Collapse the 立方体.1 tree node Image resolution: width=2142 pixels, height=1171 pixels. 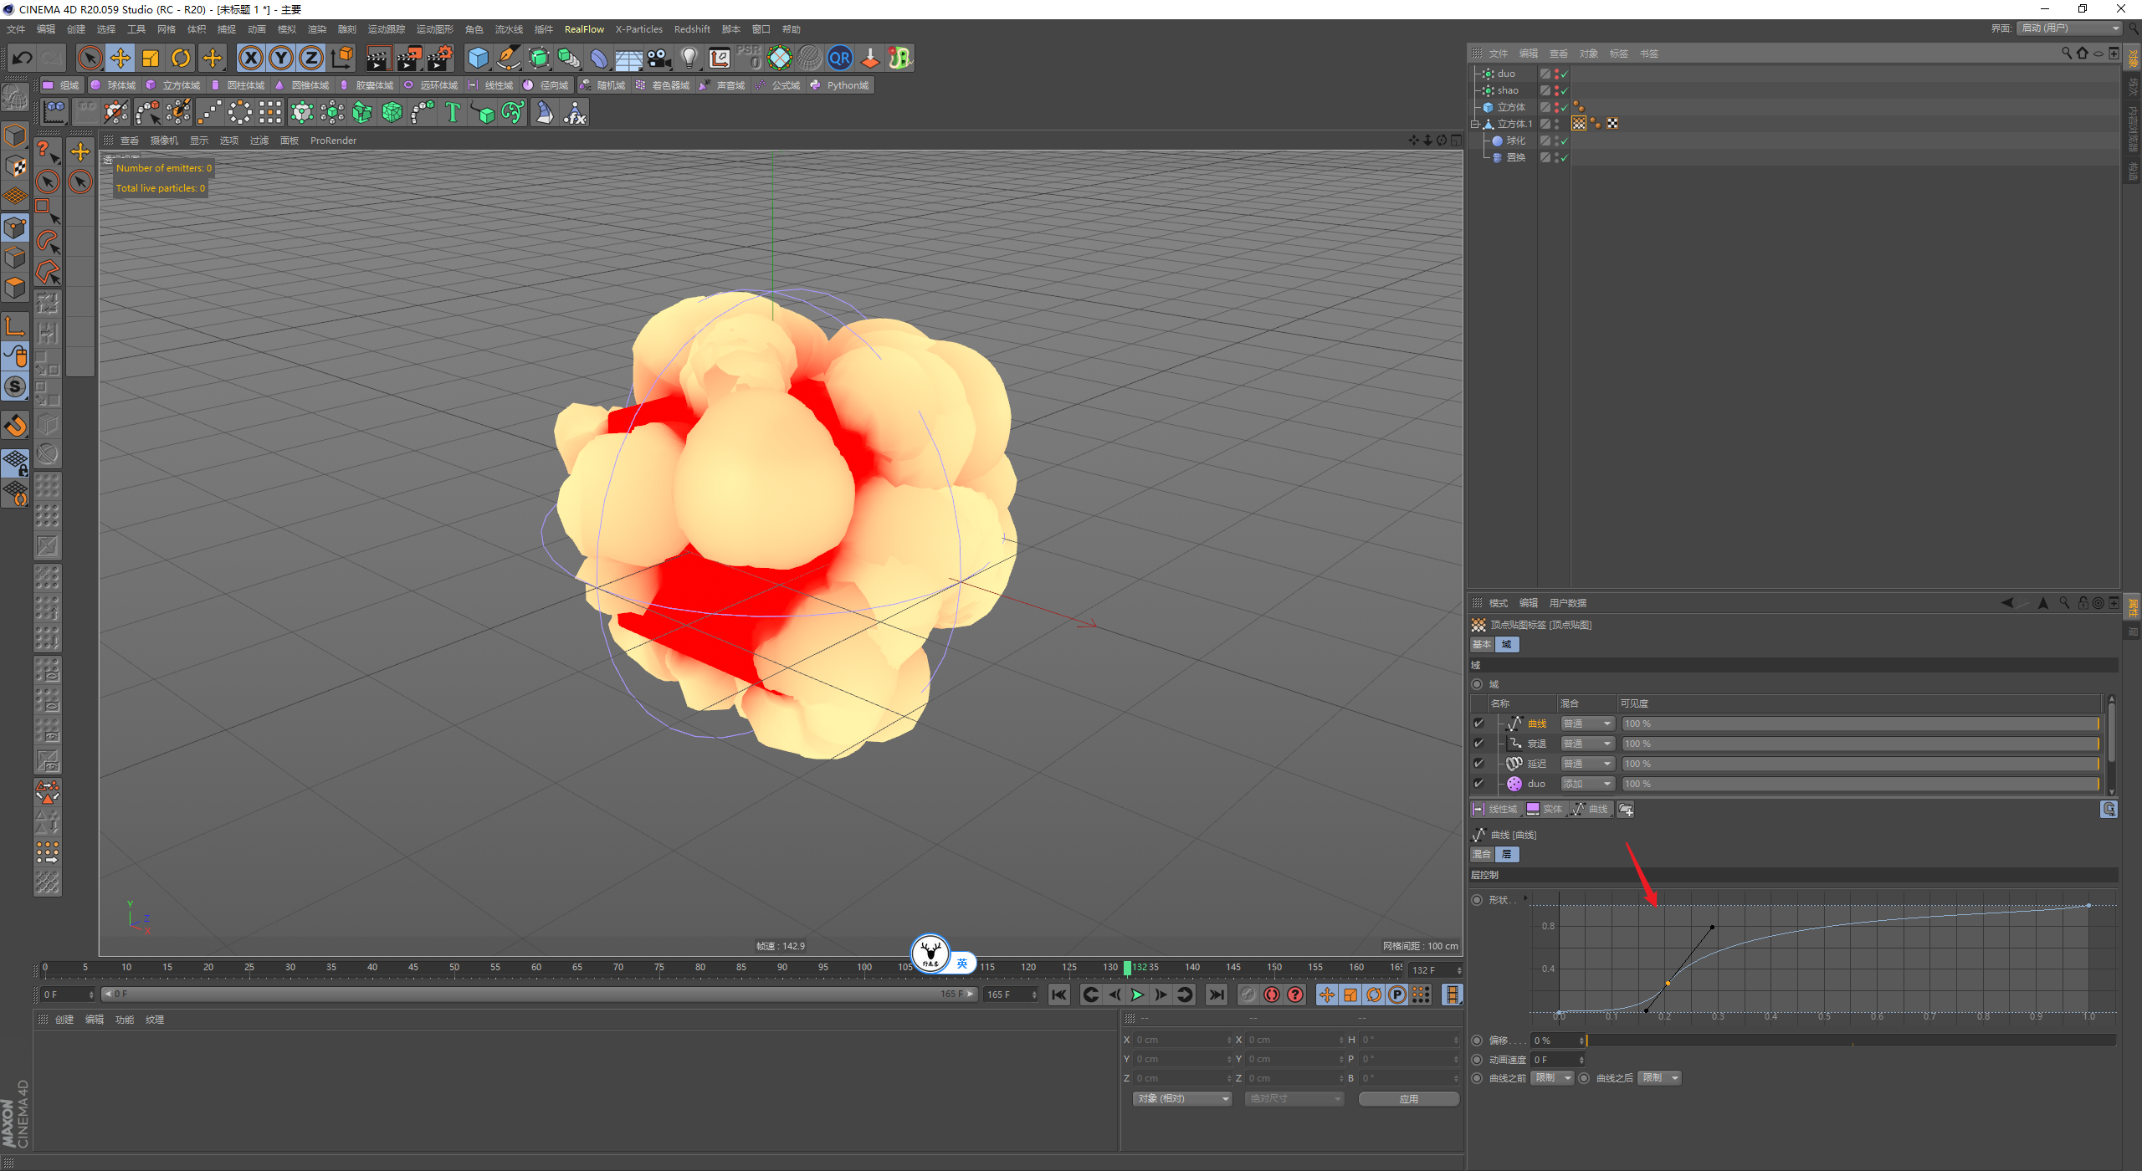pyautogui.click(x=1476, y=124)
